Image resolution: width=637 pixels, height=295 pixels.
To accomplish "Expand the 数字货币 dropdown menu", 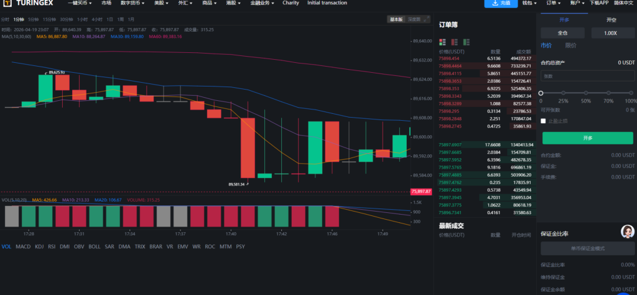I will point(133,3).
